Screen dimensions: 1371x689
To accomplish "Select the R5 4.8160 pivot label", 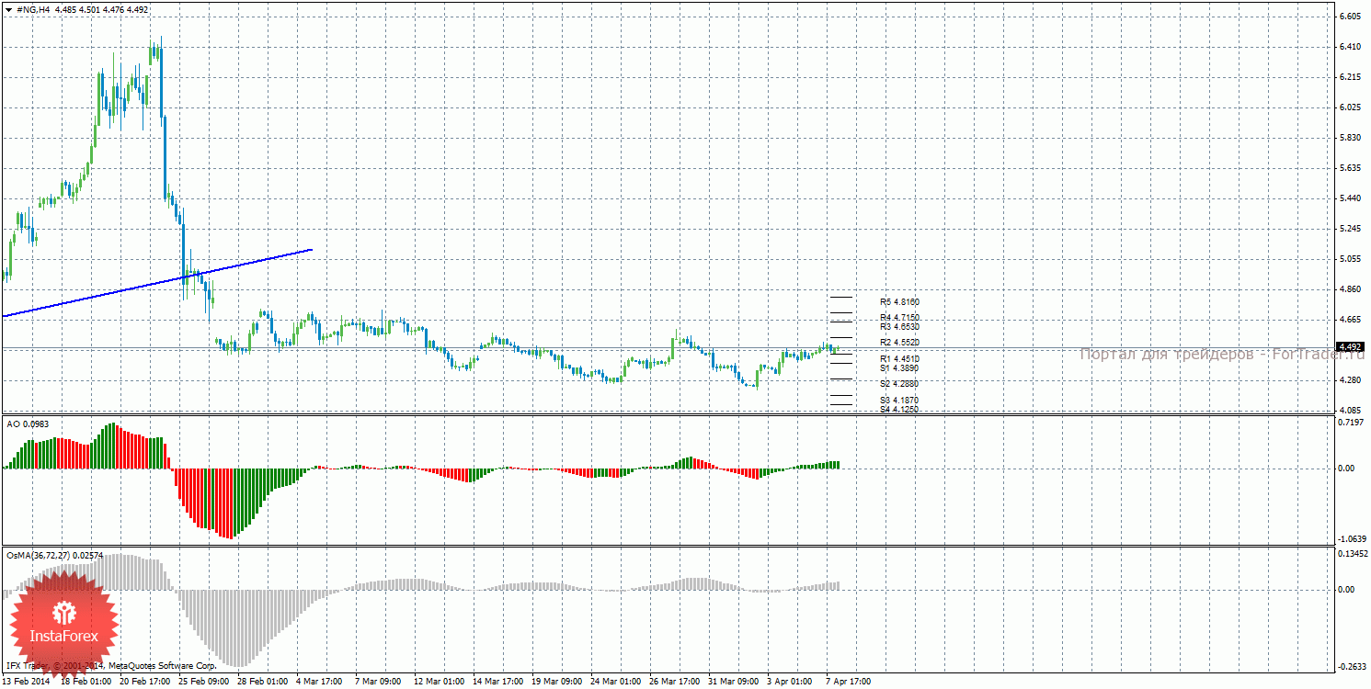I will (x=899, y=301).
